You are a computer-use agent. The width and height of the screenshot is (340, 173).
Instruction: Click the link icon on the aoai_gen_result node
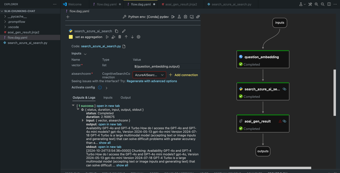pyautogui.click(x=284, y=121)
